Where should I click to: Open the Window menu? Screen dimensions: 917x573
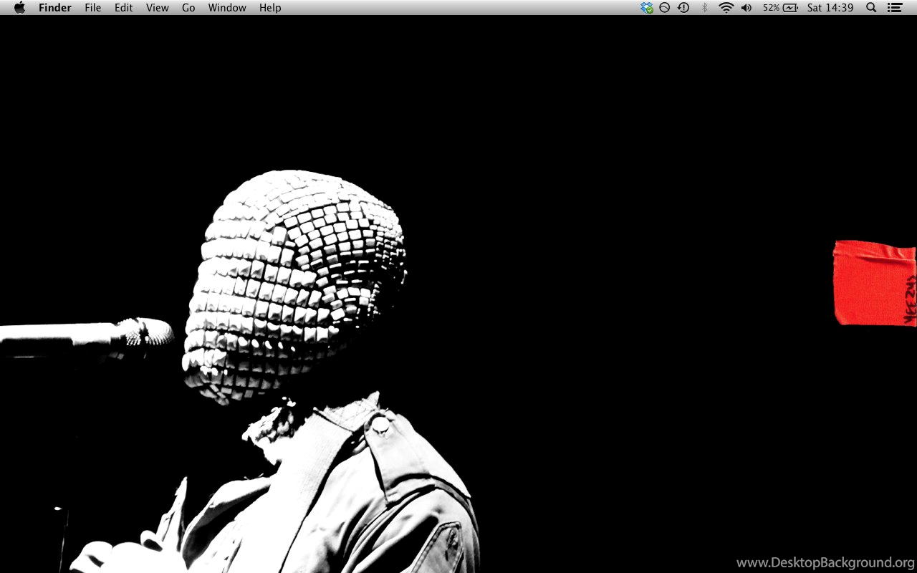pos(227,8)
